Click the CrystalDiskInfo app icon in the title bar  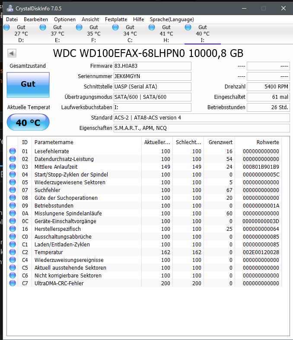click(x=10, y=8)
